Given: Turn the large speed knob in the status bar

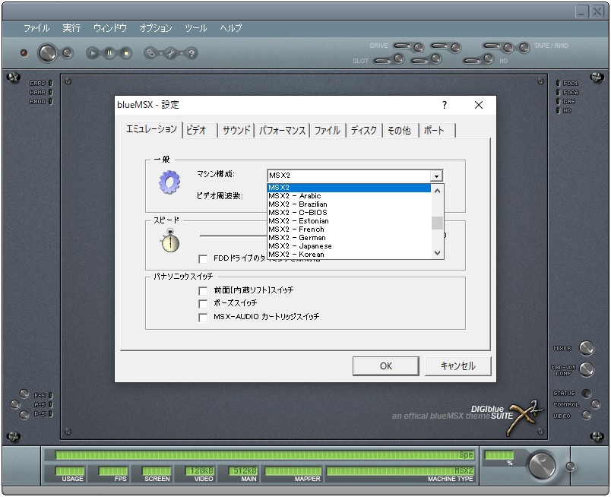Looking at the screenshot, I should click(x=542, y=465).
